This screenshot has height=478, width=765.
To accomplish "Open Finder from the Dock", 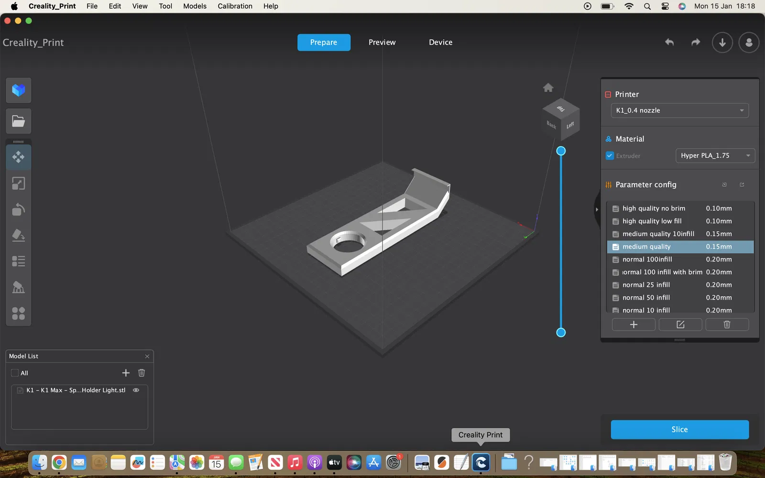I will pyautogui.click(x=39, y=462).
